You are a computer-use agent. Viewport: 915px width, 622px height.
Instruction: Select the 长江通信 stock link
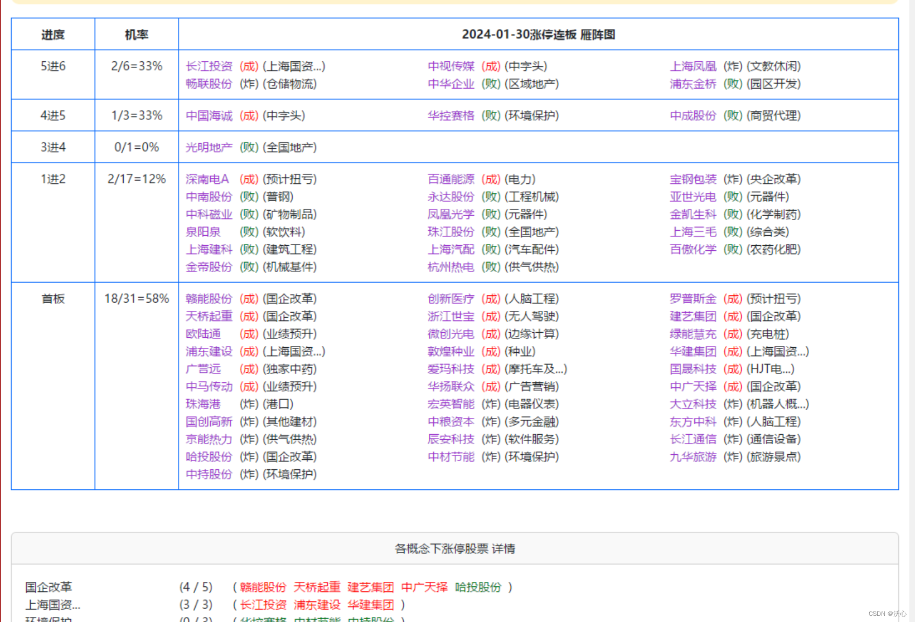pyautogui.click(x=693, y=439)
